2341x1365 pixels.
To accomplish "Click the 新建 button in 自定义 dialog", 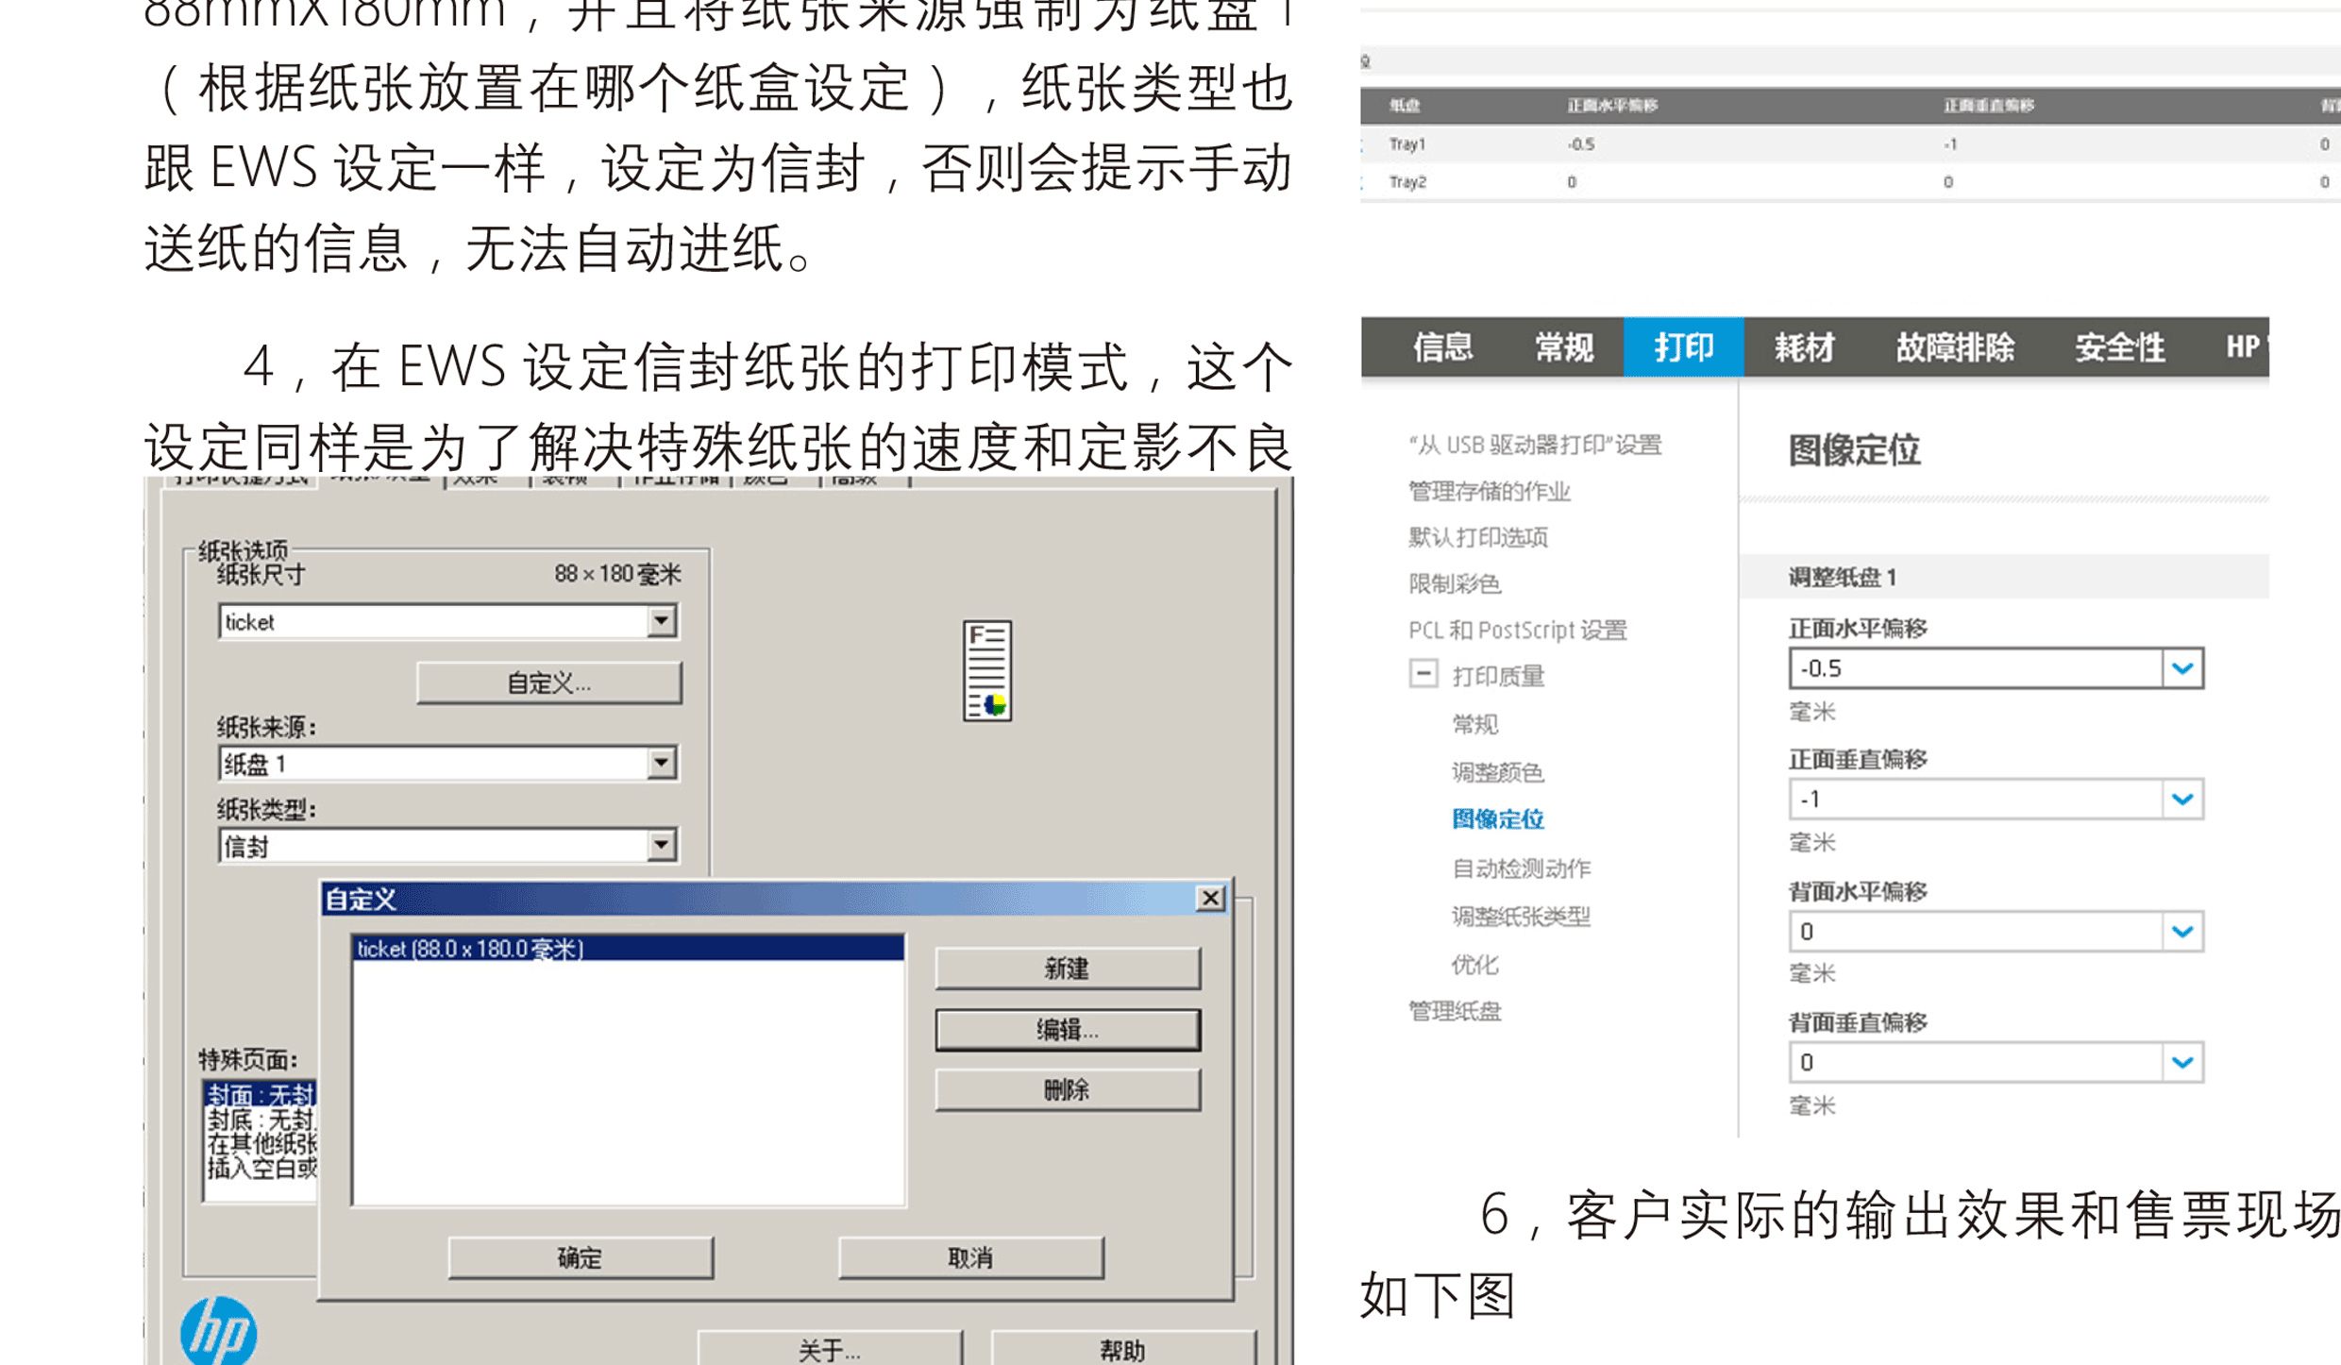I will coord(1068,969).
